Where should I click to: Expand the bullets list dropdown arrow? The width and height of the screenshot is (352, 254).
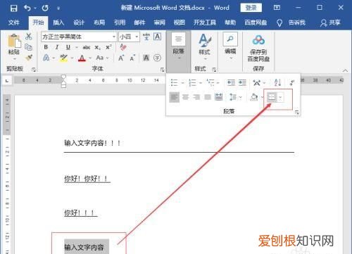183,82
